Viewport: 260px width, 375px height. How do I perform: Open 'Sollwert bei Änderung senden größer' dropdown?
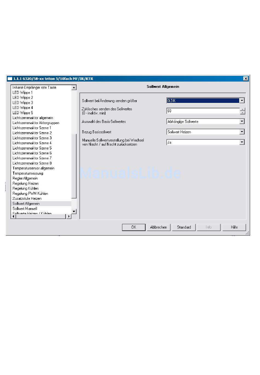[242, 101]
